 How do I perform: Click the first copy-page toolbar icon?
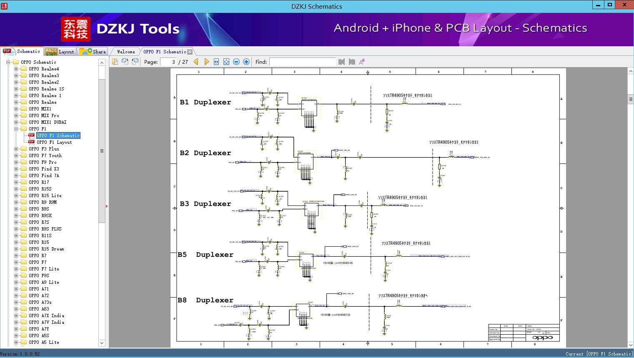click(115, 62)
